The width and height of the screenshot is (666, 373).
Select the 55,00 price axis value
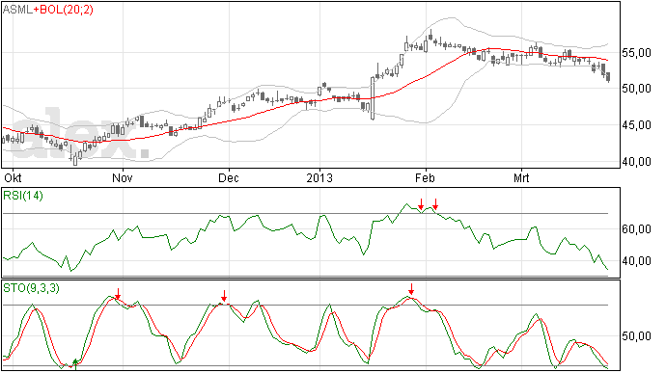pyautogui.click(x=637, y=53)
